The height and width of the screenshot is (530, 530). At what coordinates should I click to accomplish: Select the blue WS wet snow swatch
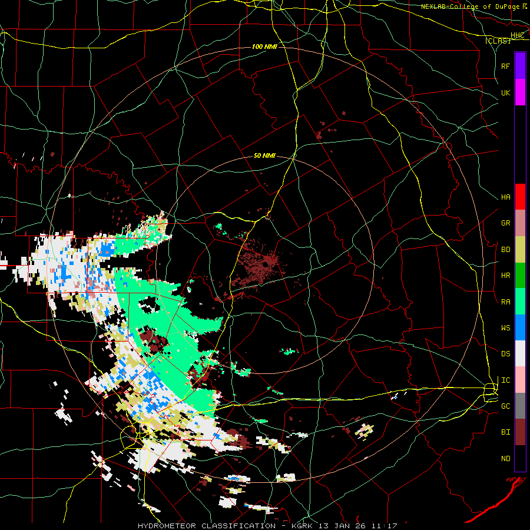520,327
